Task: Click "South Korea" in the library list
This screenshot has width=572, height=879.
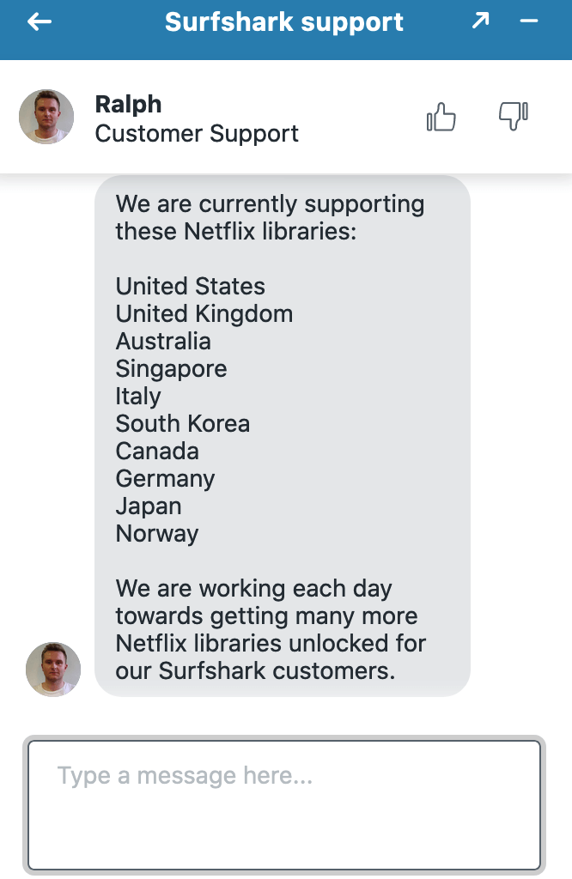Action: (x=183, y=424)
